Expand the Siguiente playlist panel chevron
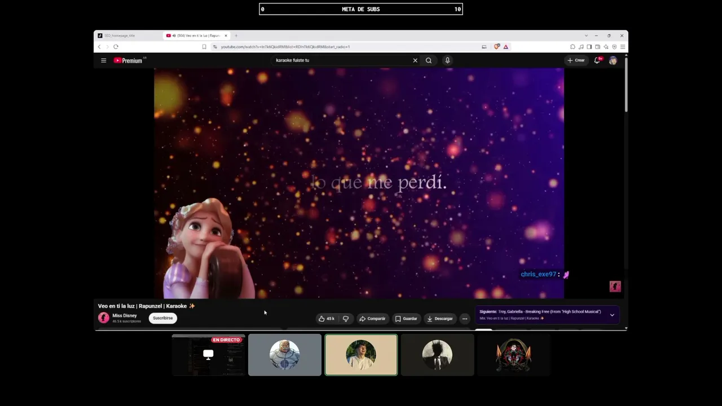 point(612,315)
